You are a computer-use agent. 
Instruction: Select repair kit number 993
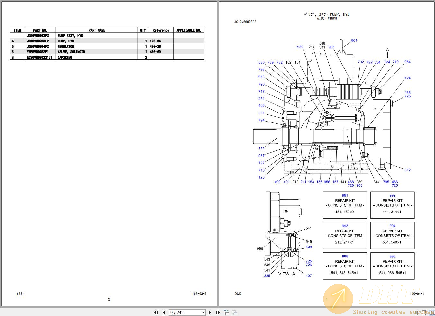coord(345,226)
